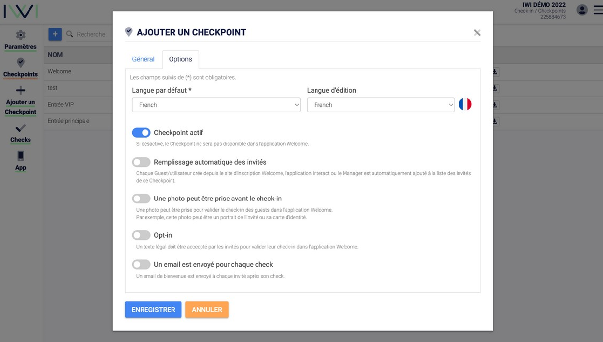
Task: Click the Ajouter un Checkpoint plus icon
Action: (x=20, y=90)
